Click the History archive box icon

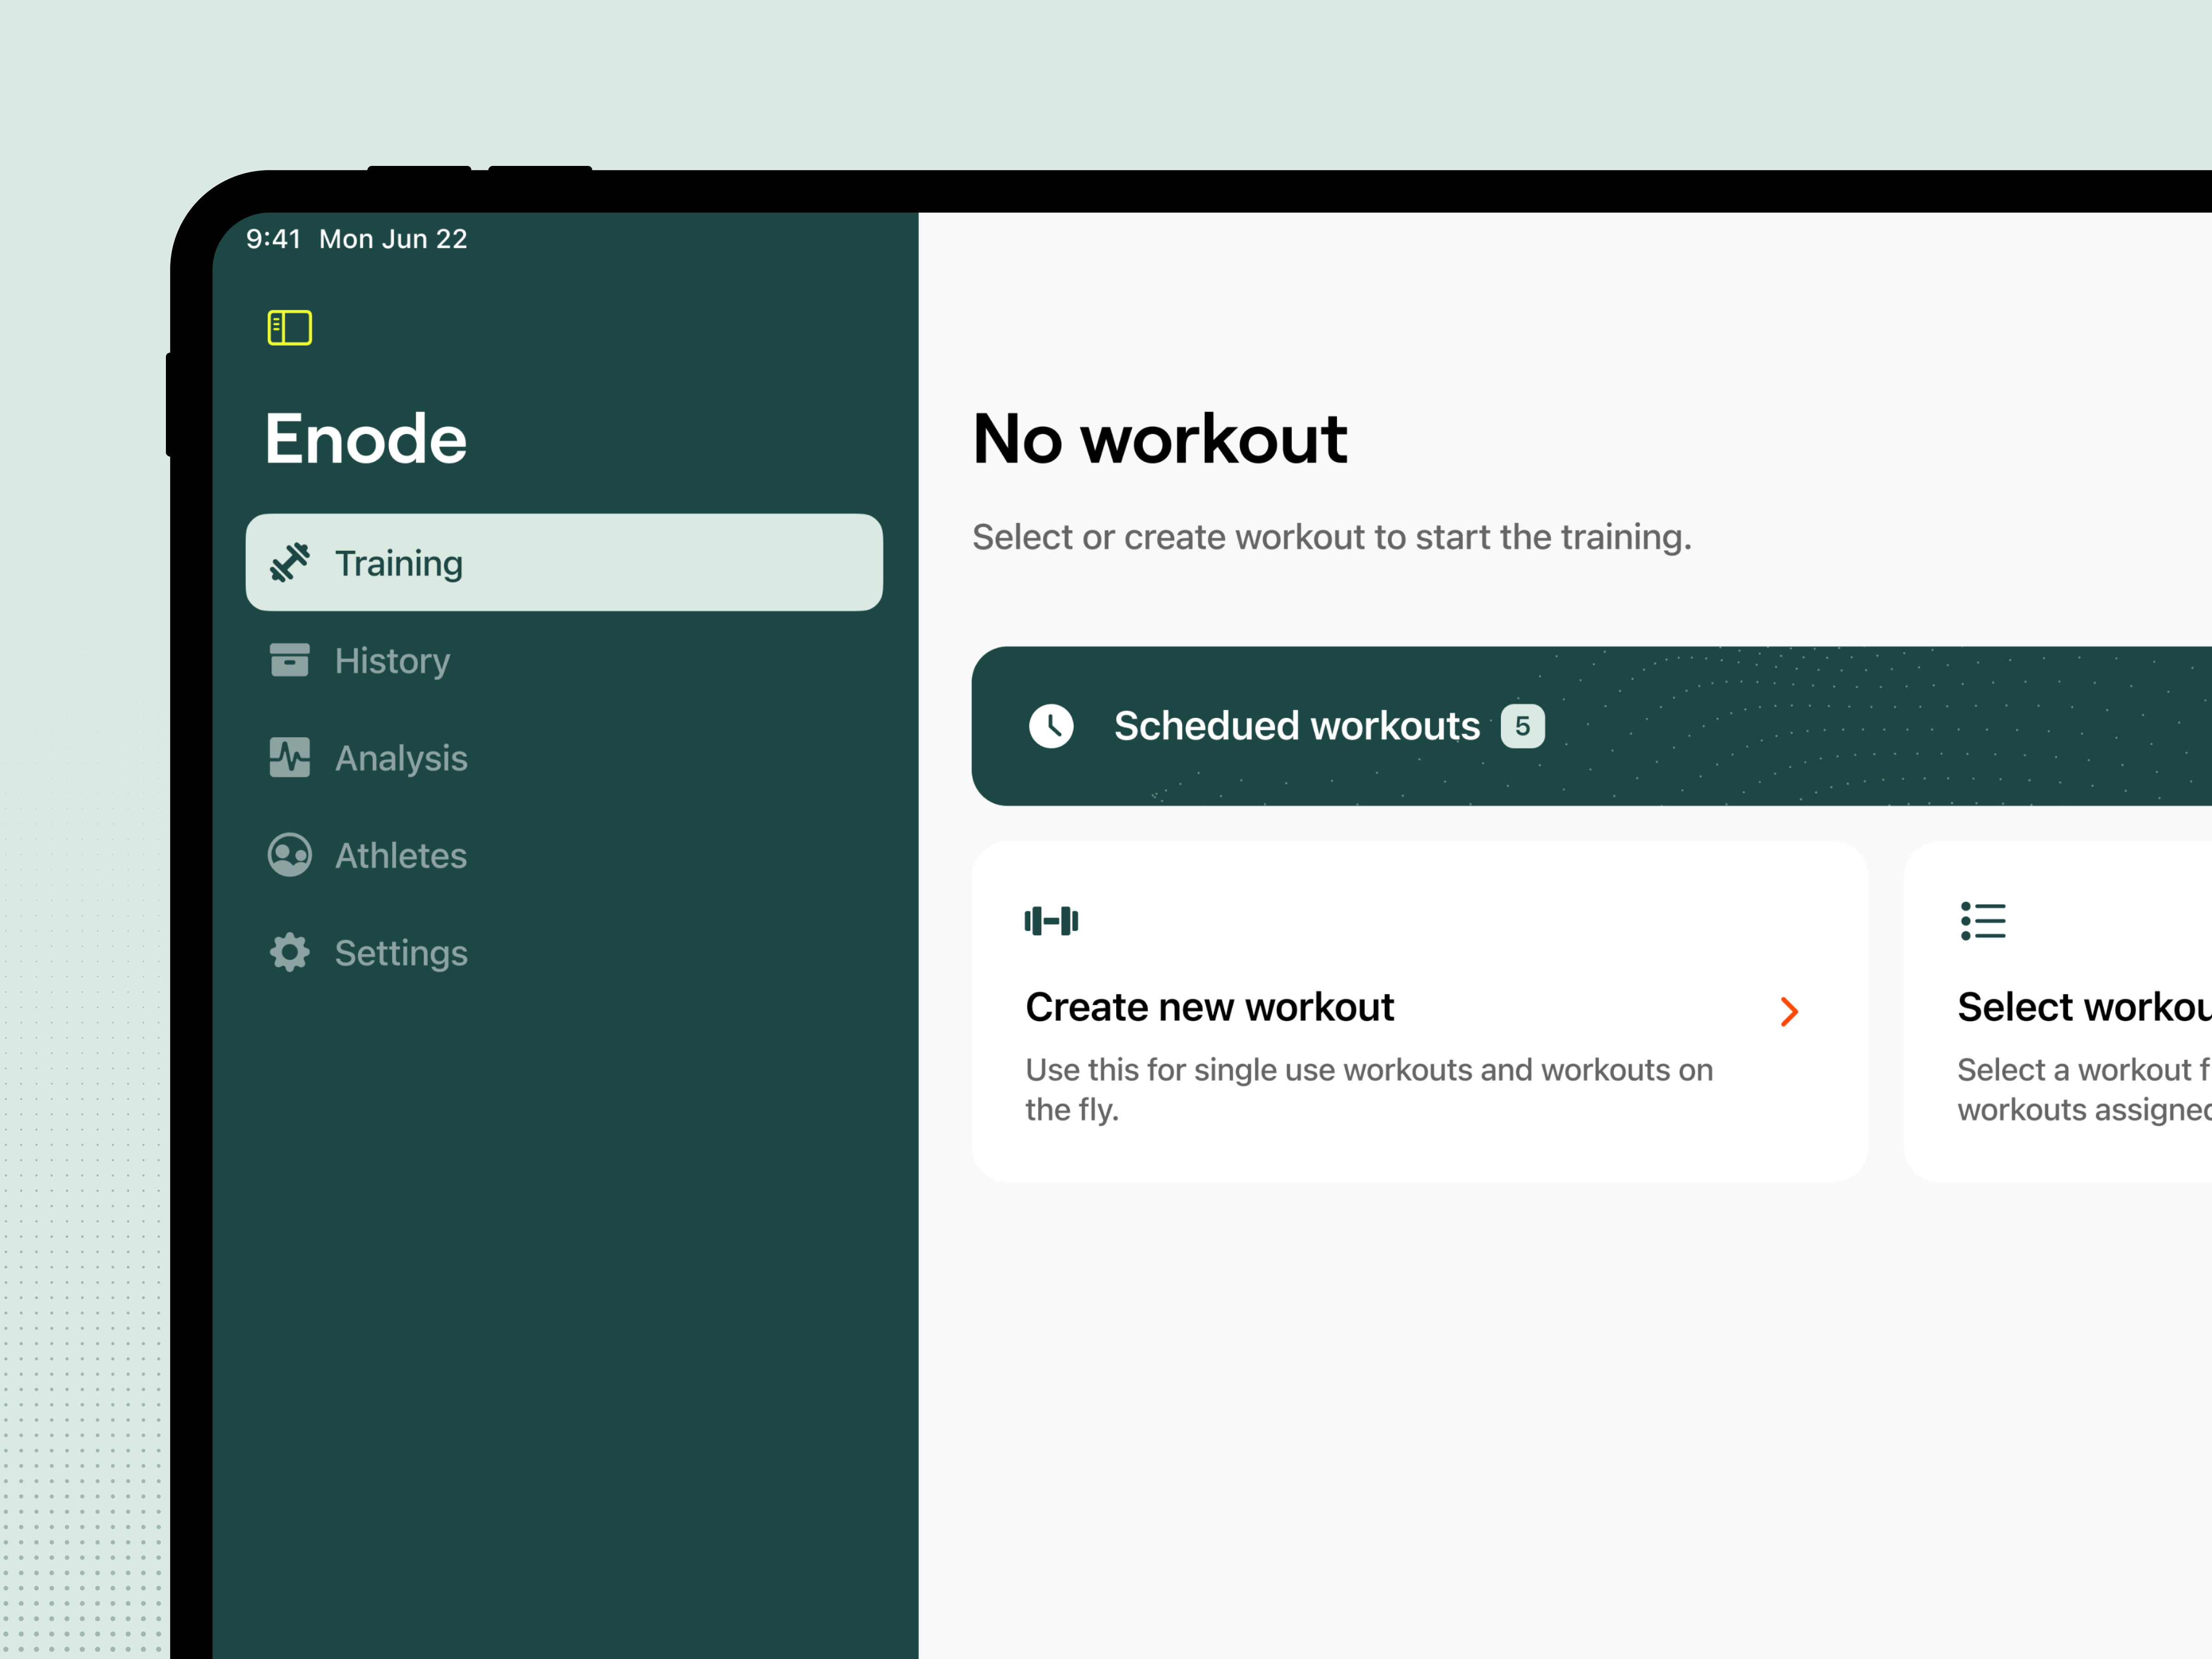(x=290, y=660)
